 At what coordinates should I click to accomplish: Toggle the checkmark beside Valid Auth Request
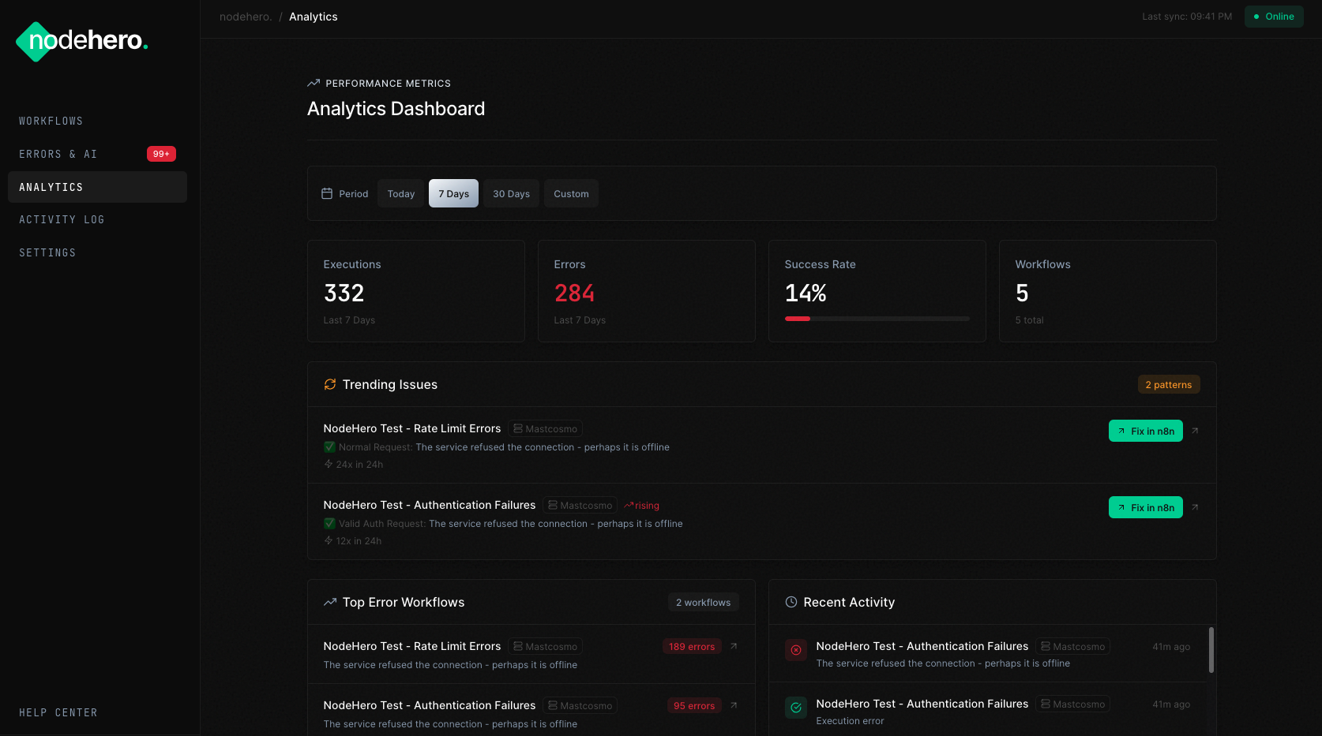click(x=329, y=523)
